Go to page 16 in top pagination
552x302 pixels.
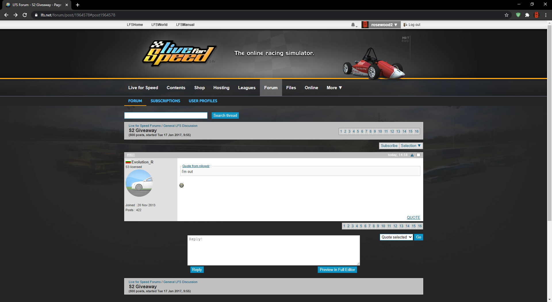coord(417,131)
